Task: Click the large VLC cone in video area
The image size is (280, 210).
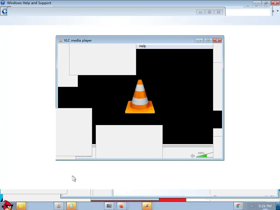Action: (x=140, y=97)
